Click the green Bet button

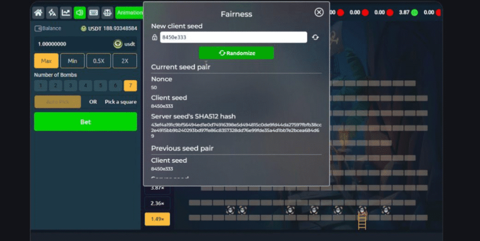(85, 122)
